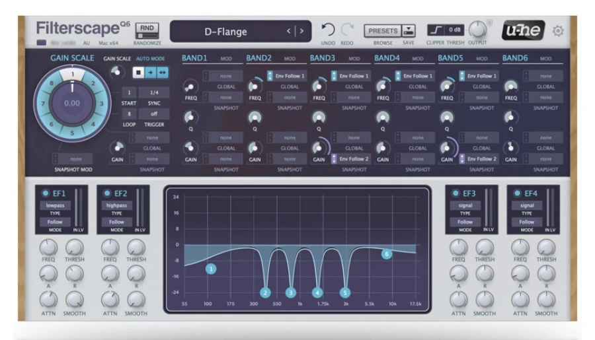Open the EF3 signal type selector
595x340 pixels.
pyautogui.click(x=465, y=205)
